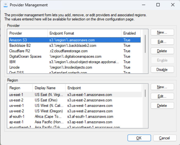Minimize the Provider Management window
180x145 pixels.
[144, 5]
